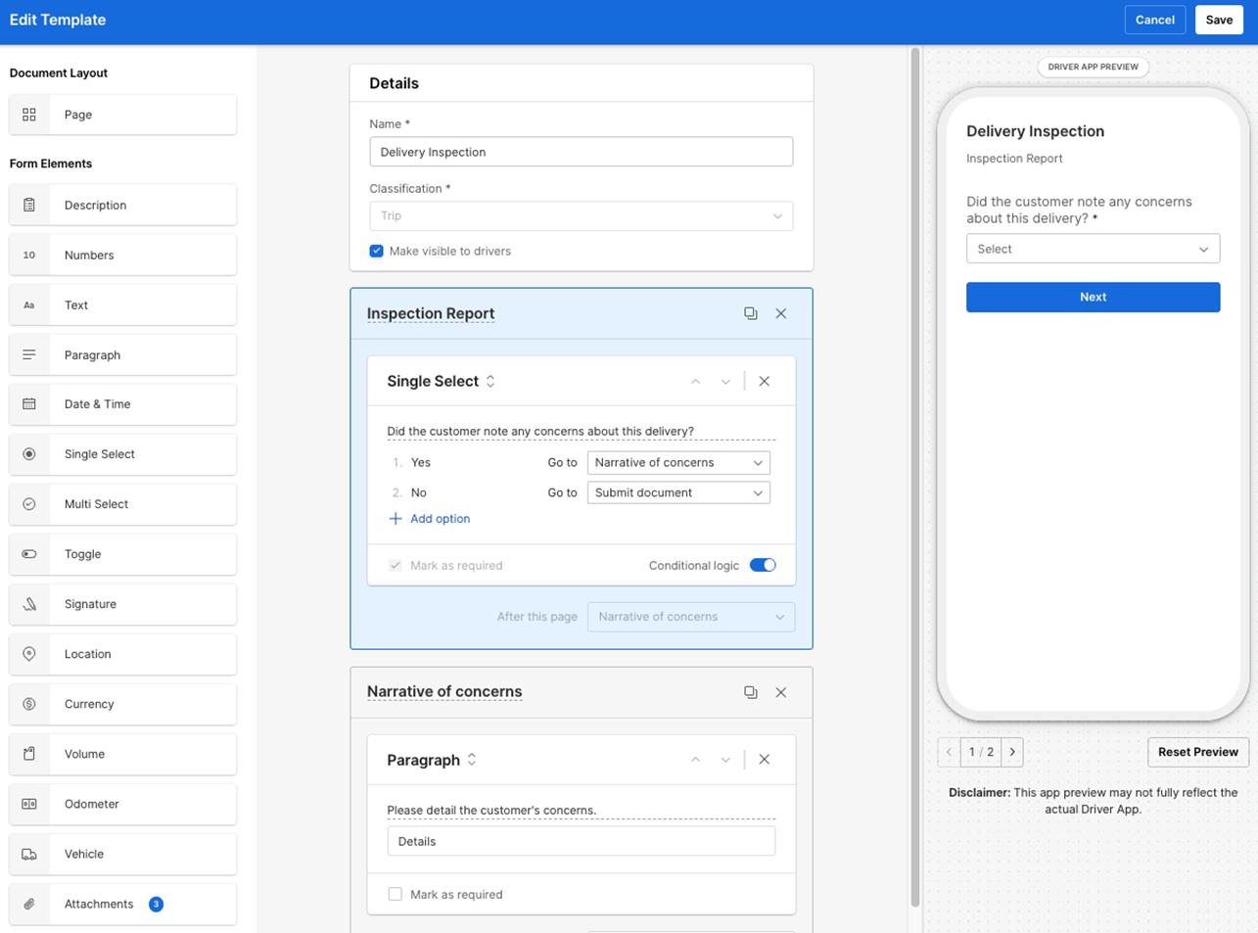1258x933 pixels.
Task: Click the Signature pen icon
Action: point(29,604)
